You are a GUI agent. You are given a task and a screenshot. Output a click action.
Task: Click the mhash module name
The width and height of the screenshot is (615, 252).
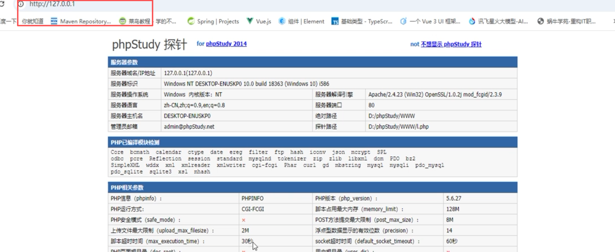[x=202, y=172]
